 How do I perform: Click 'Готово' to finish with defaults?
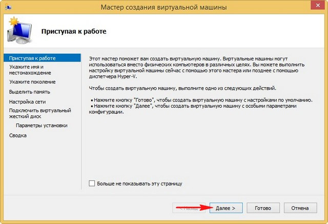tap(263, 208)
